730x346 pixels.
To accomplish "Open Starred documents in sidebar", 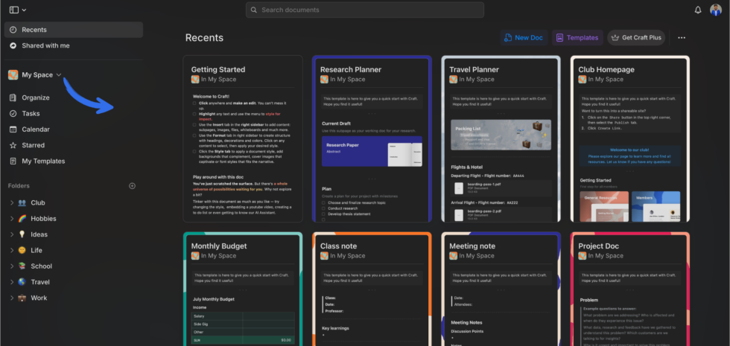I will (33, 145).
